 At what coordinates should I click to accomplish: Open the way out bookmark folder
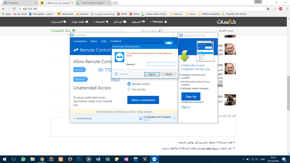click(176, 14)
